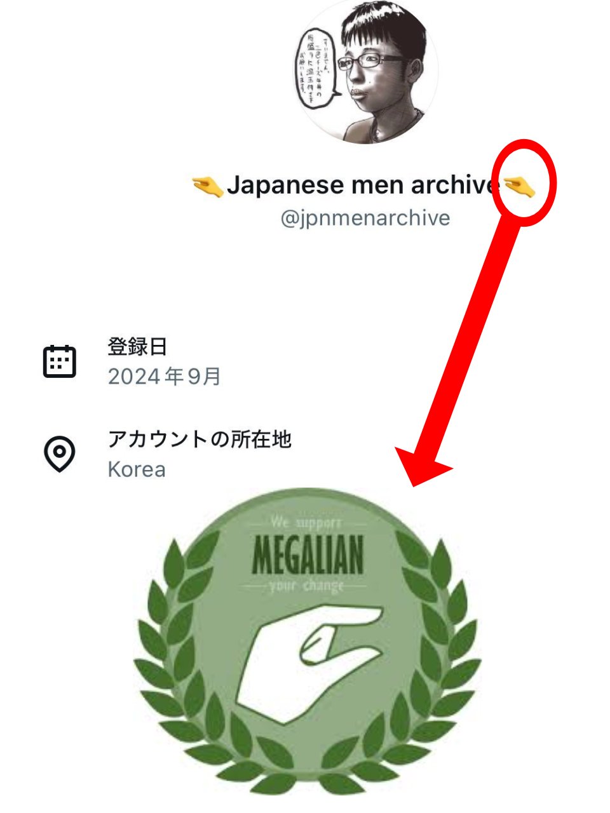Click the pinching hand emoji before Japanese
The image size is (610, 813).
(208, 186)
